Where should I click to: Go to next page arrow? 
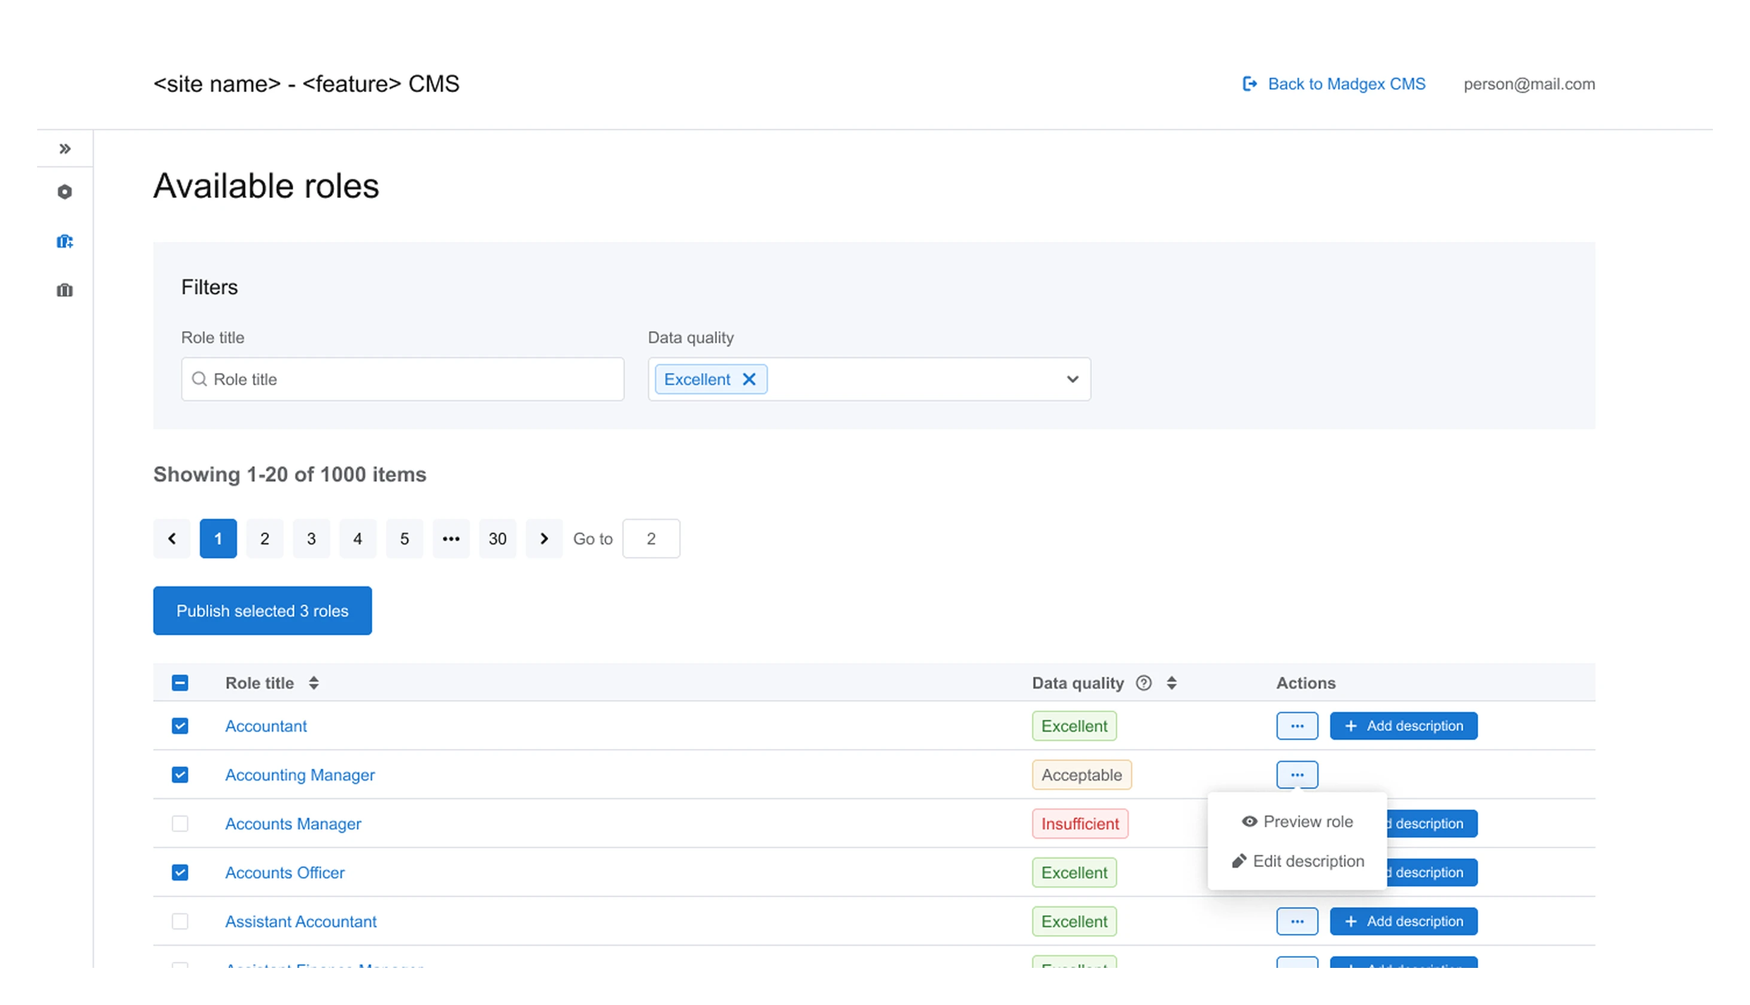coord(544,538)
